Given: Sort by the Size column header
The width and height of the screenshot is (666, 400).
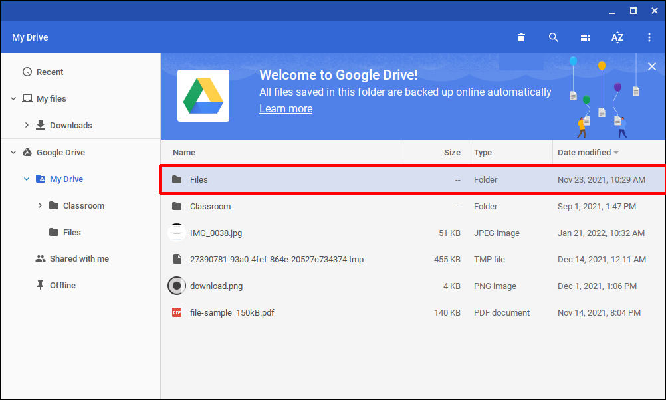Looking at the screenshot, I should [x=452, y=152].
